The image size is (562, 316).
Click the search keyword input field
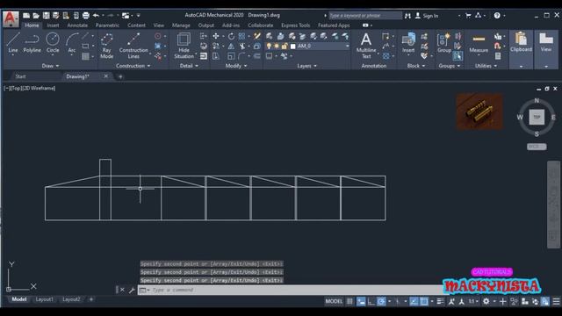[365, 16]
